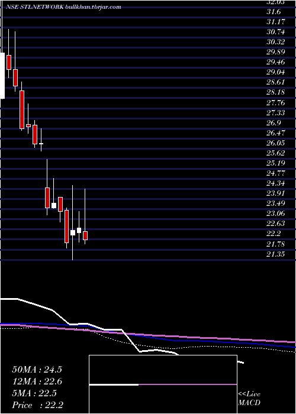Click the 31.17 price axis label

276,22
